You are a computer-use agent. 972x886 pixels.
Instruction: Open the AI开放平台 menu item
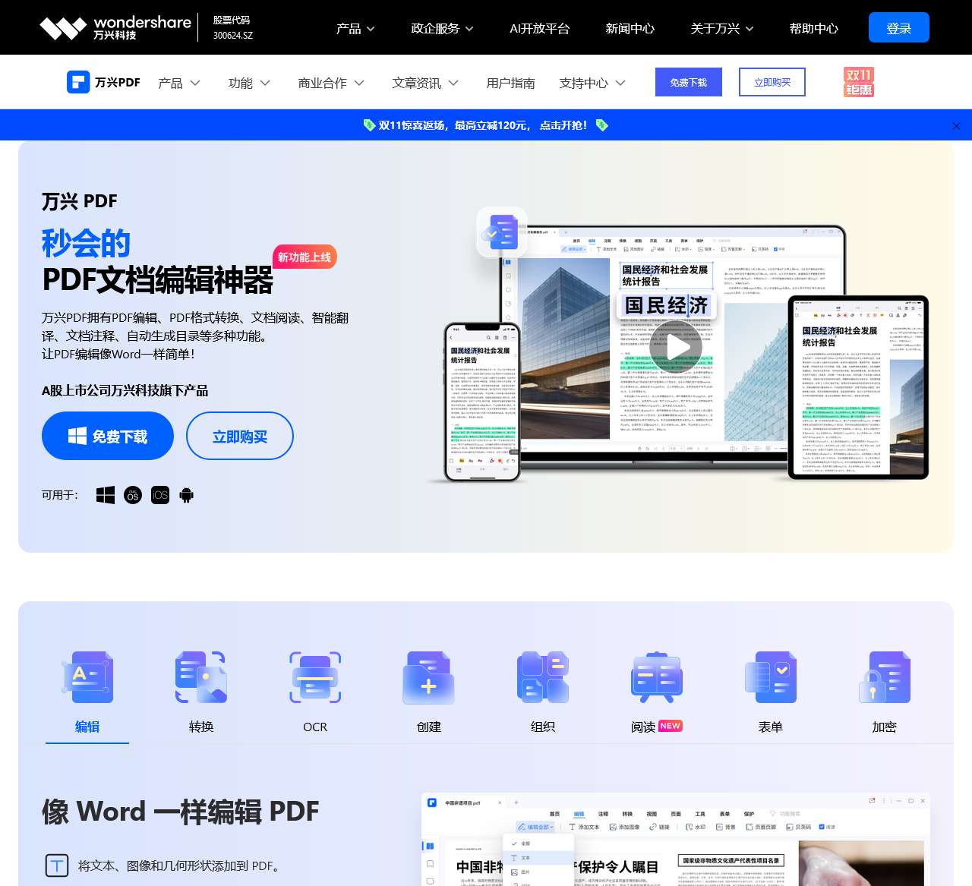(539, 28)
